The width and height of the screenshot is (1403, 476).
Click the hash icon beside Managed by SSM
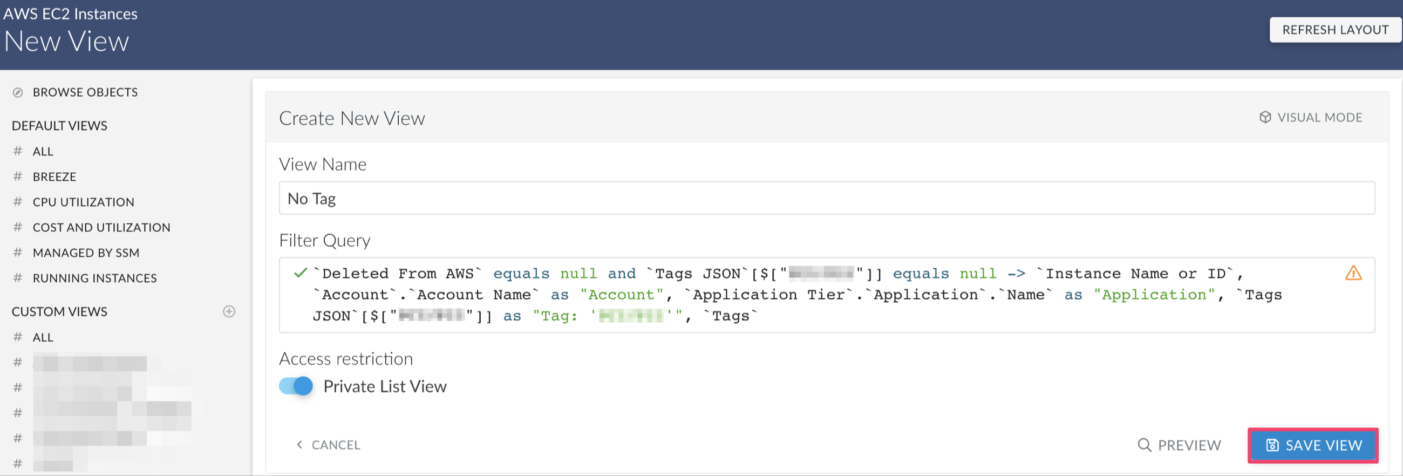click(x=18, y=253)
